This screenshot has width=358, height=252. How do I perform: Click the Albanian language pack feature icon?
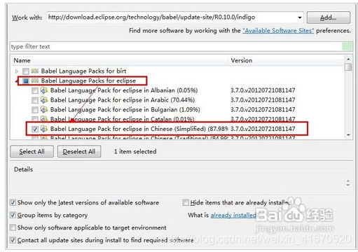(x=44, y=90)
